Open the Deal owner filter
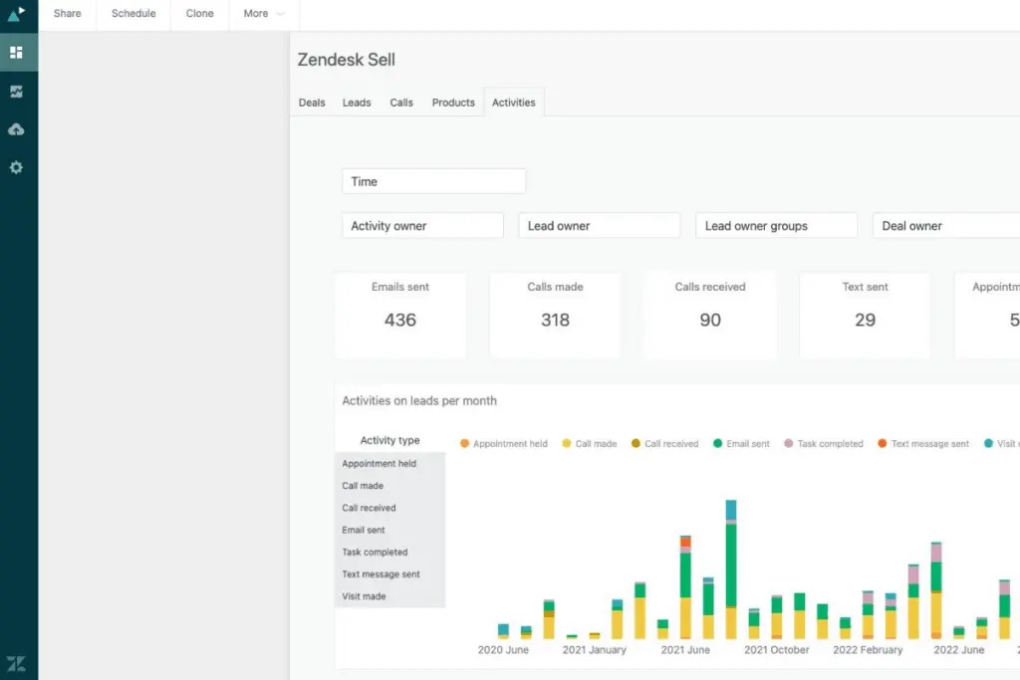1020x680 pixels. point(946,226)
